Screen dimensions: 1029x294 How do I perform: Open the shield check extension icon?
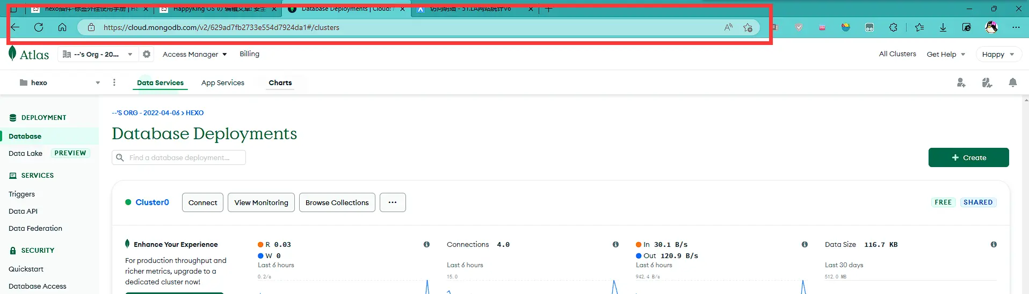point(799,27)
